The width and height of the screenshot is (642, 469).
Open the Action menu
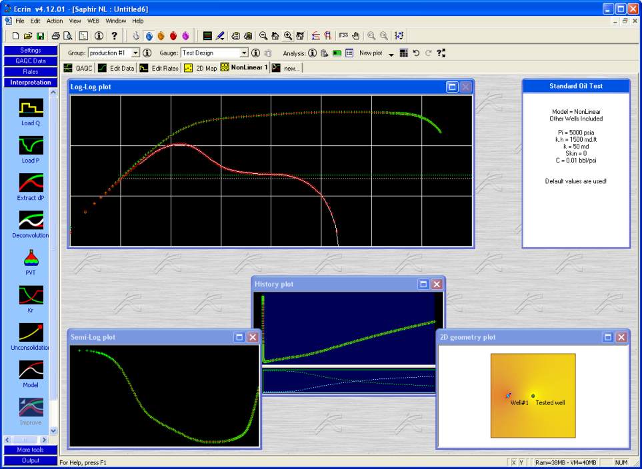(55, 21)
